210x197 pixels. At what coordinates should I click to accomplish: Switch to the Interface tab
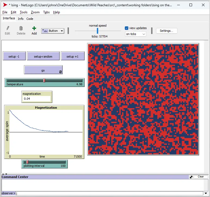[9, 18]
